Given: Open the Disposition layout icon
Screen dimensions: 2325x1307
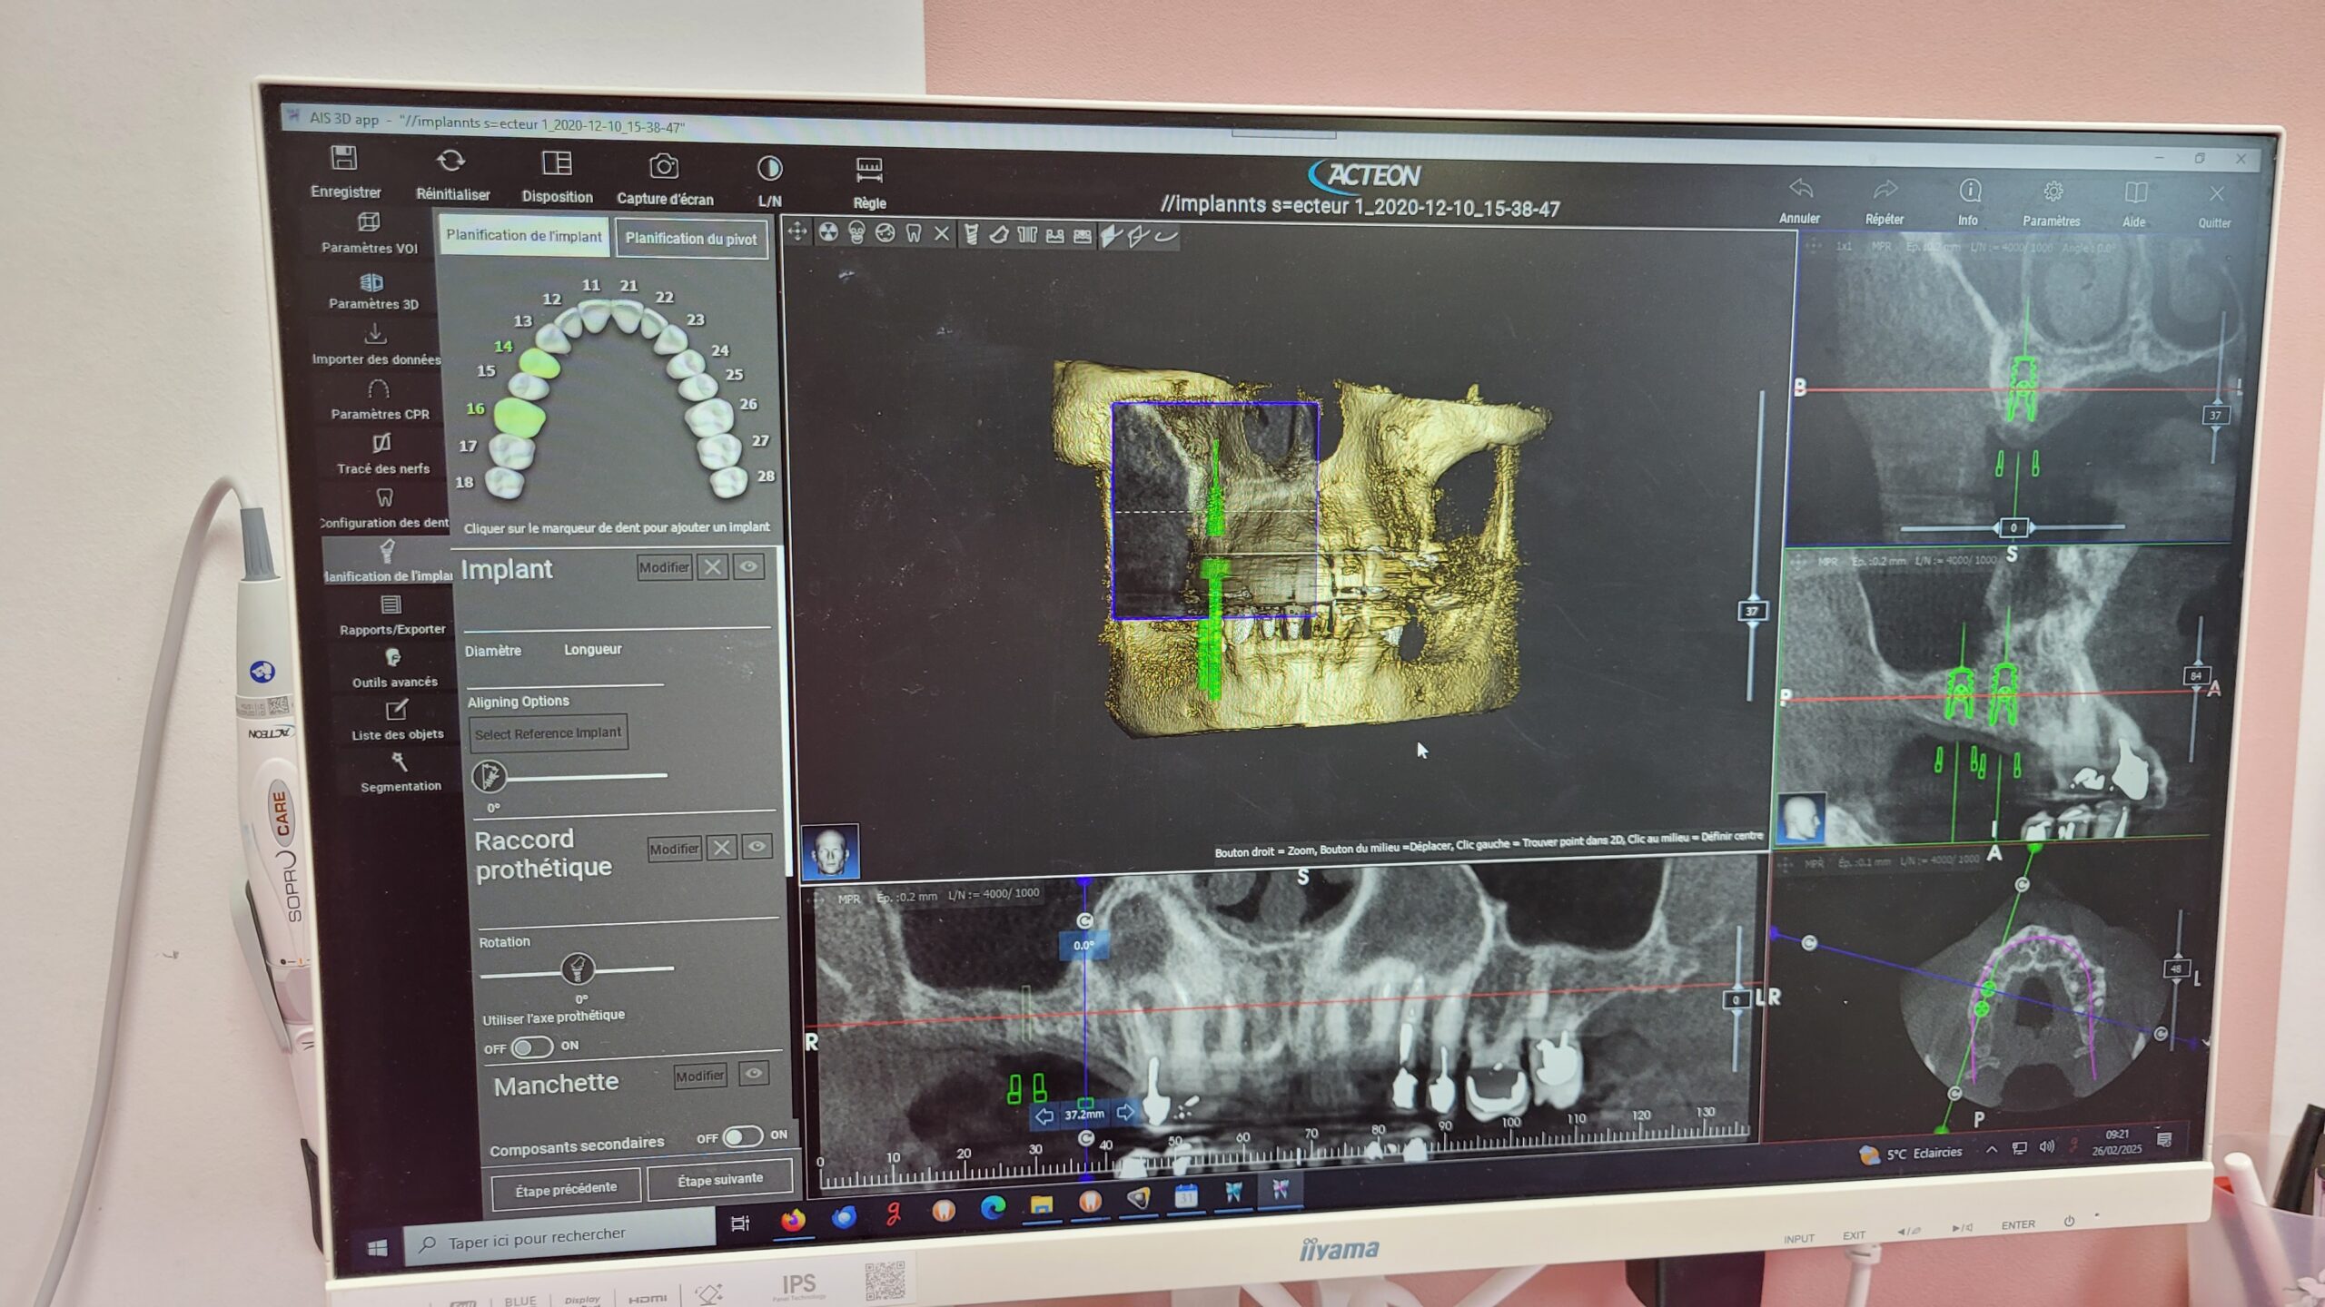Looking at the screenshot, I should (557, 164).
